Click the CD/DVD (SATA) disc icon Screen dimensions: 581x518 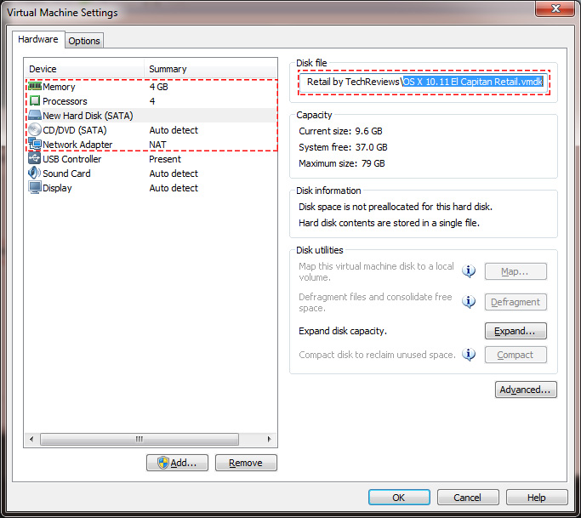pyautogui.click(x=35, y=130)
